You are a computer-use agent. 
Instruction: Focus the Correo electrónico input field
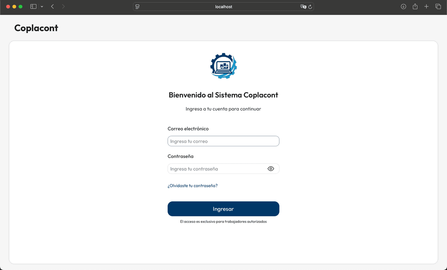223,141
